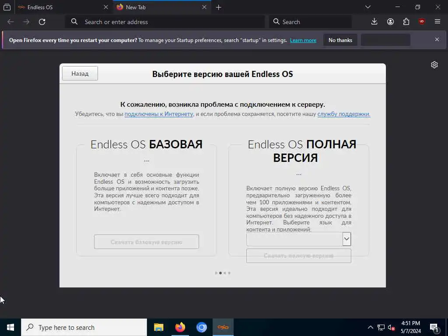
Task: Expand the language selection dropdown arrow
Action: 346,239
